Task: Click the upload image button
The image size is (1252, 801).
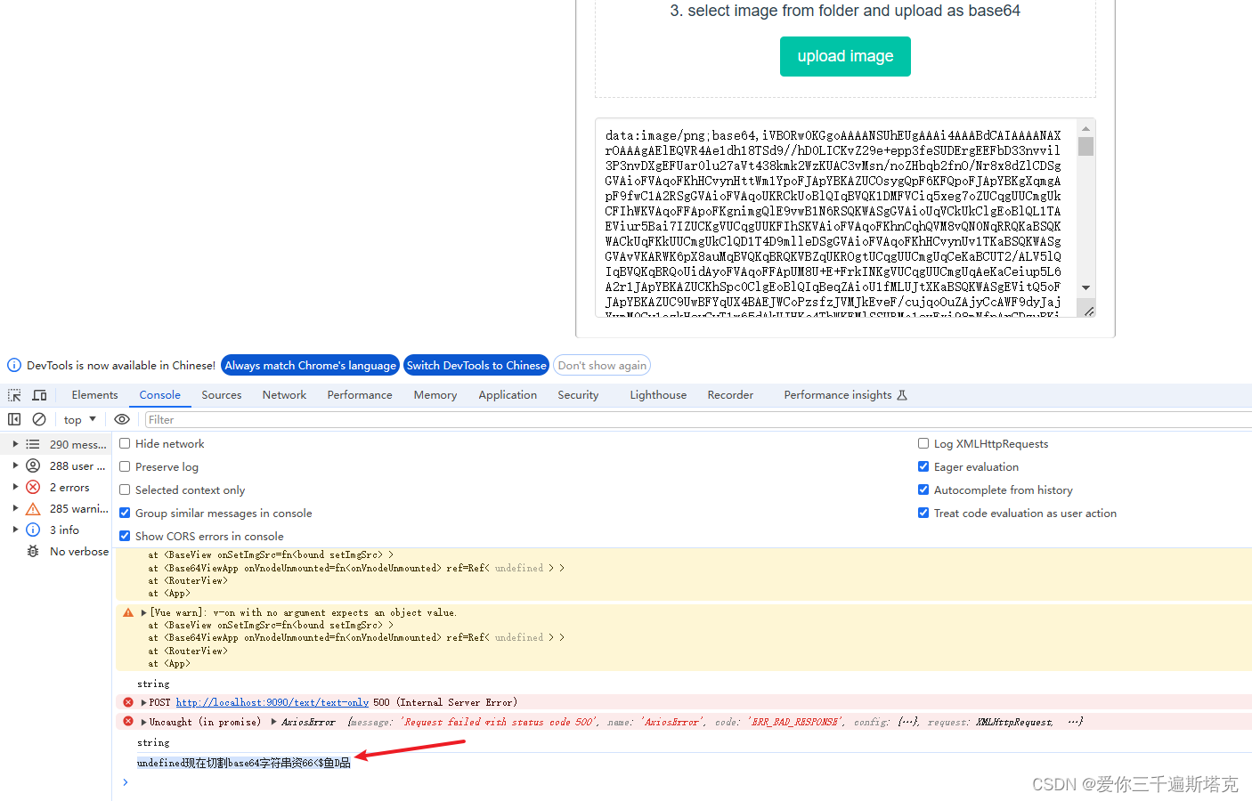Action: [844, 55]
